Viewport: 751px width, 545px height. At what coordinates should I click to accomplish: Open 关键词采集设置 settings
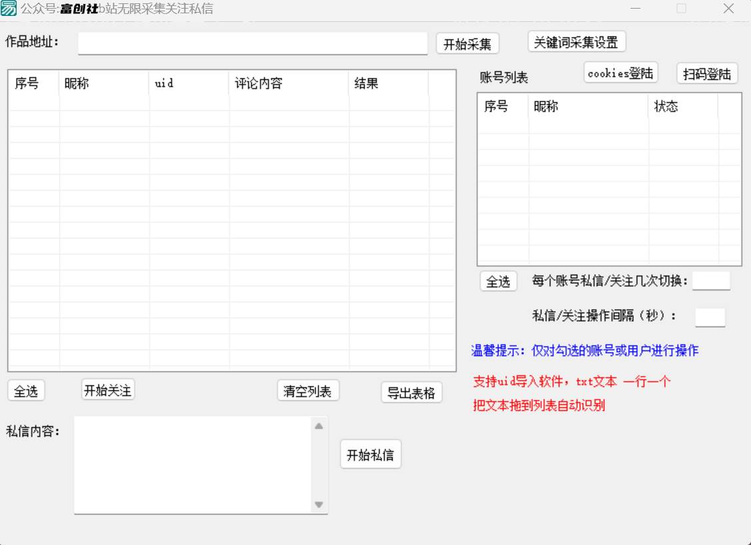coord(575,41)
